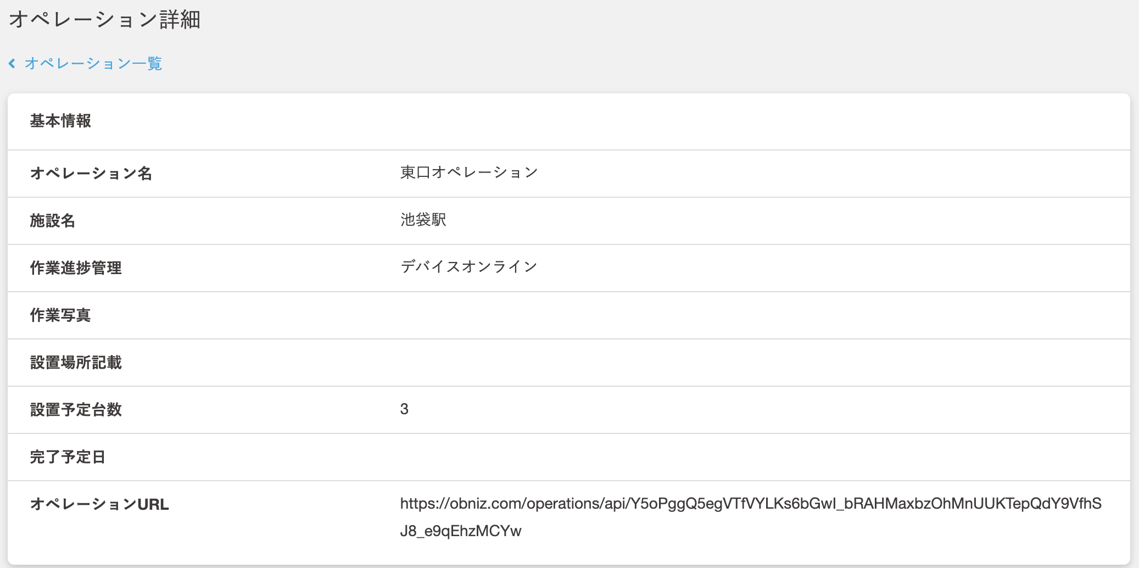Viewport: 1139px width, 568px height.
Task: Select the 池袋駅 facility value
Action: (423, 220)
